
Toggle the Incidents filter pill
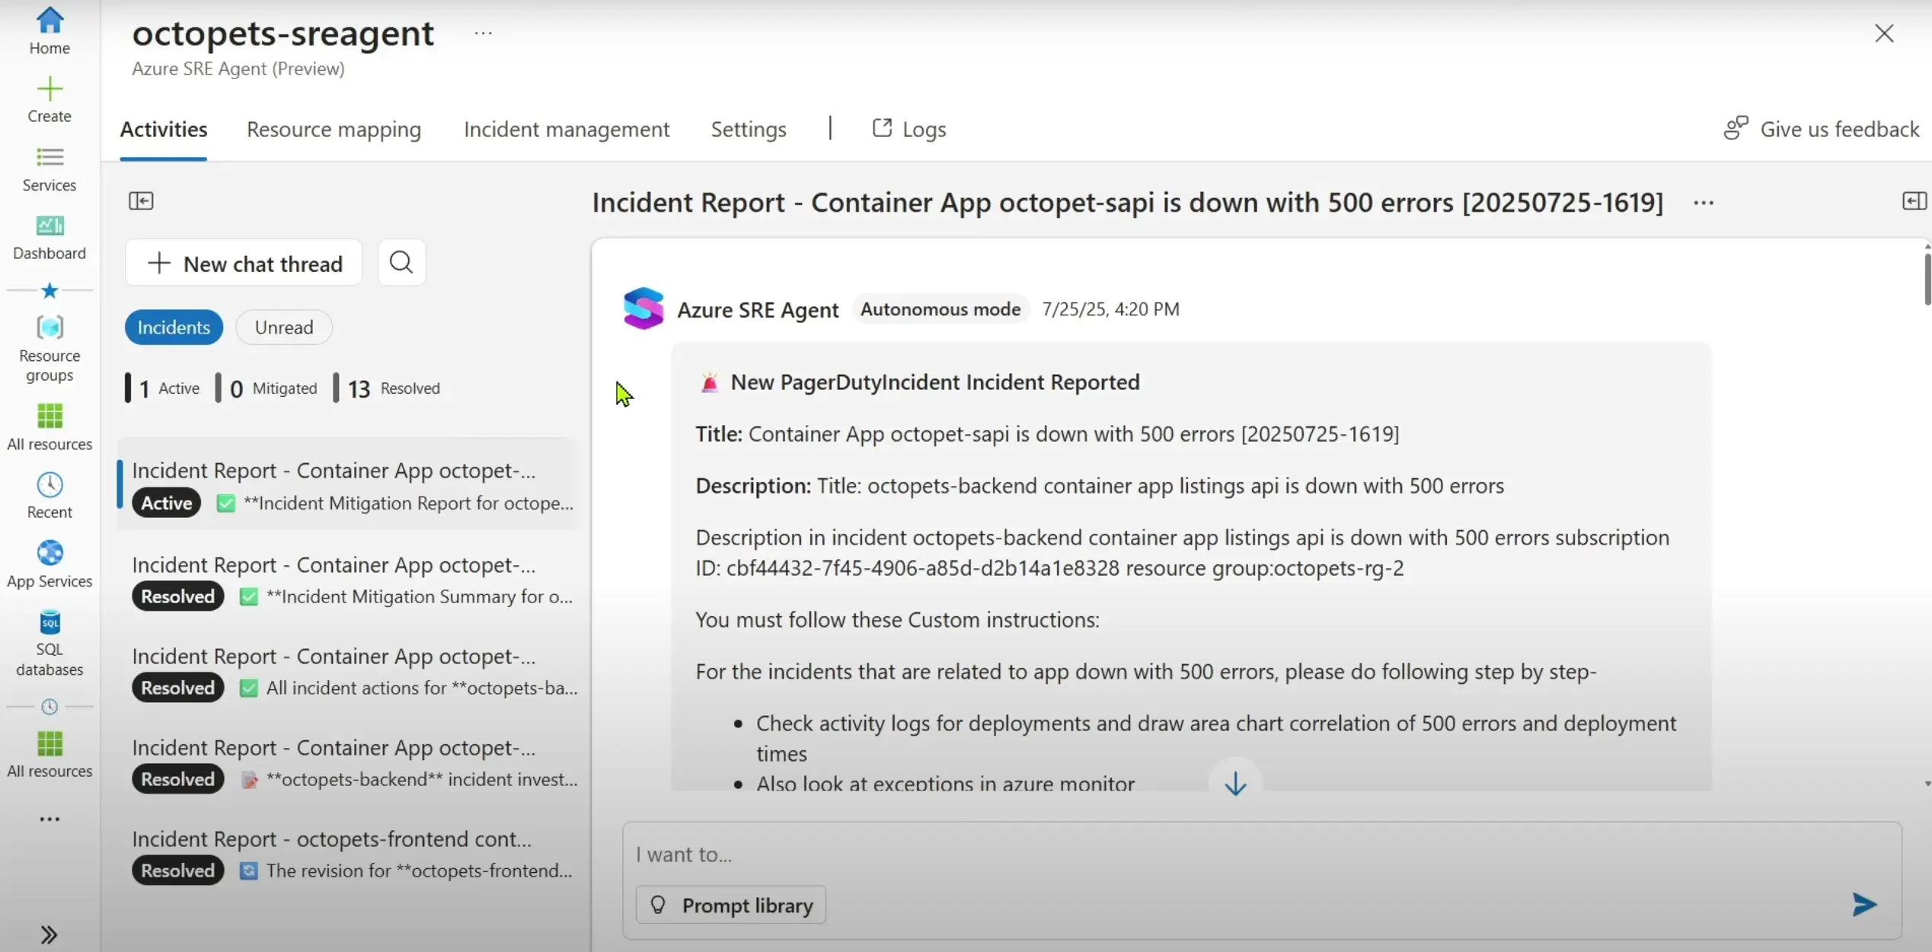pyautogui.click(x=174, y=327)
